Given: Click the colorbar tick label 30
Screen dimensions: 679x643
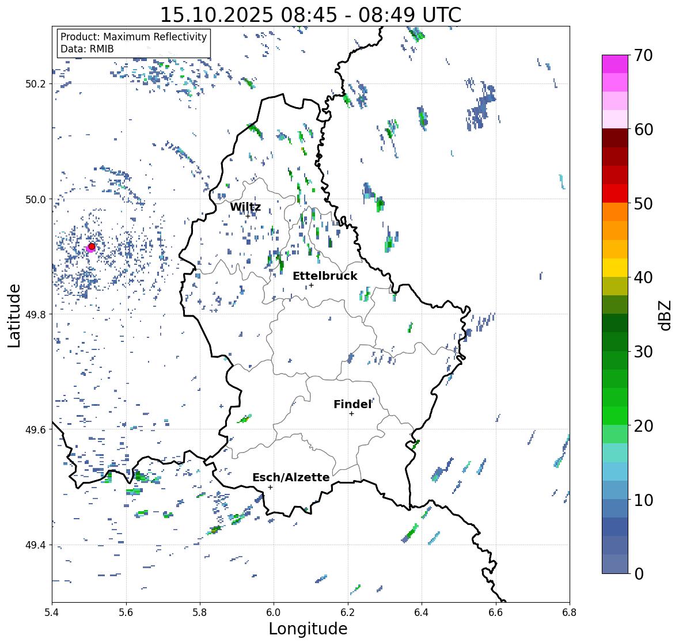Looking at the screenshot, I should [643, 352].
